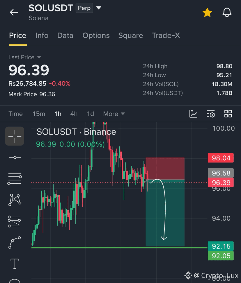The height and width of the screenshot is (283, 241).
Task: Open chart settings icon
Action: tap(211, 114)
